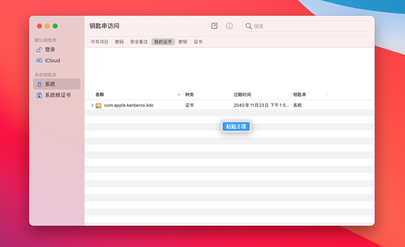405x247 pixels.
Task: Click the lock icon beside 系统
Action: click(39, 84)
